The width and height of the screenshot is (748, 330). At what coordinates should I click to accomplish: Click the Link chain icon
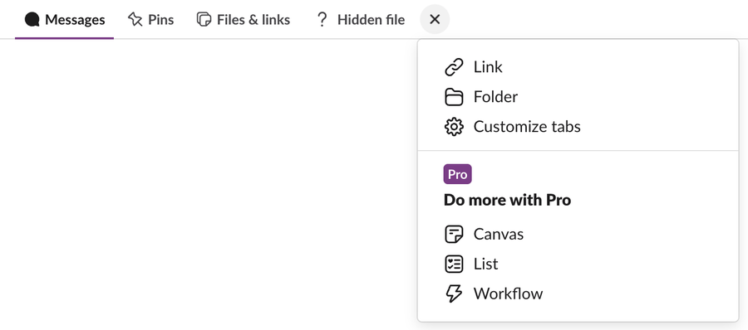(x=454, y=67)
